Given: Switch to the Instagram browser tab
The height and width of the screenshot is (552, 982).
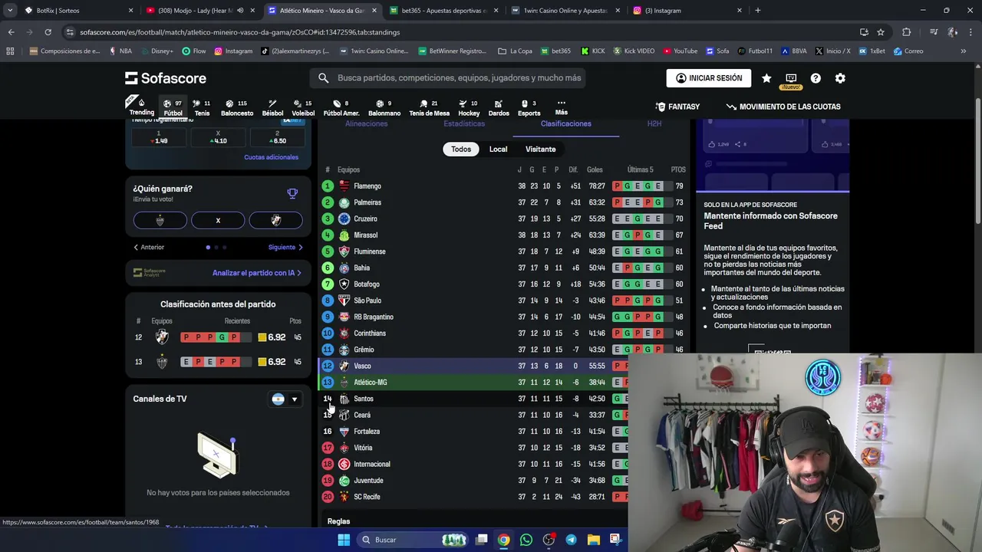Looking at the screenshot, I should click(687, 11).
